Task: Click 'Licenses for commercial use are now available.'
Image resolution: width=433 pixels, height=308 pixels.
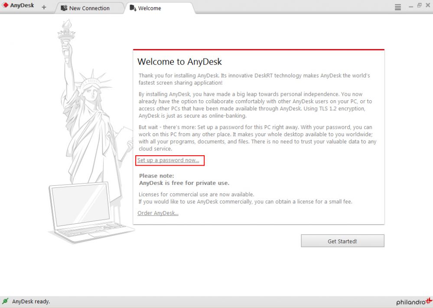Action: click(x=196, y=194)
